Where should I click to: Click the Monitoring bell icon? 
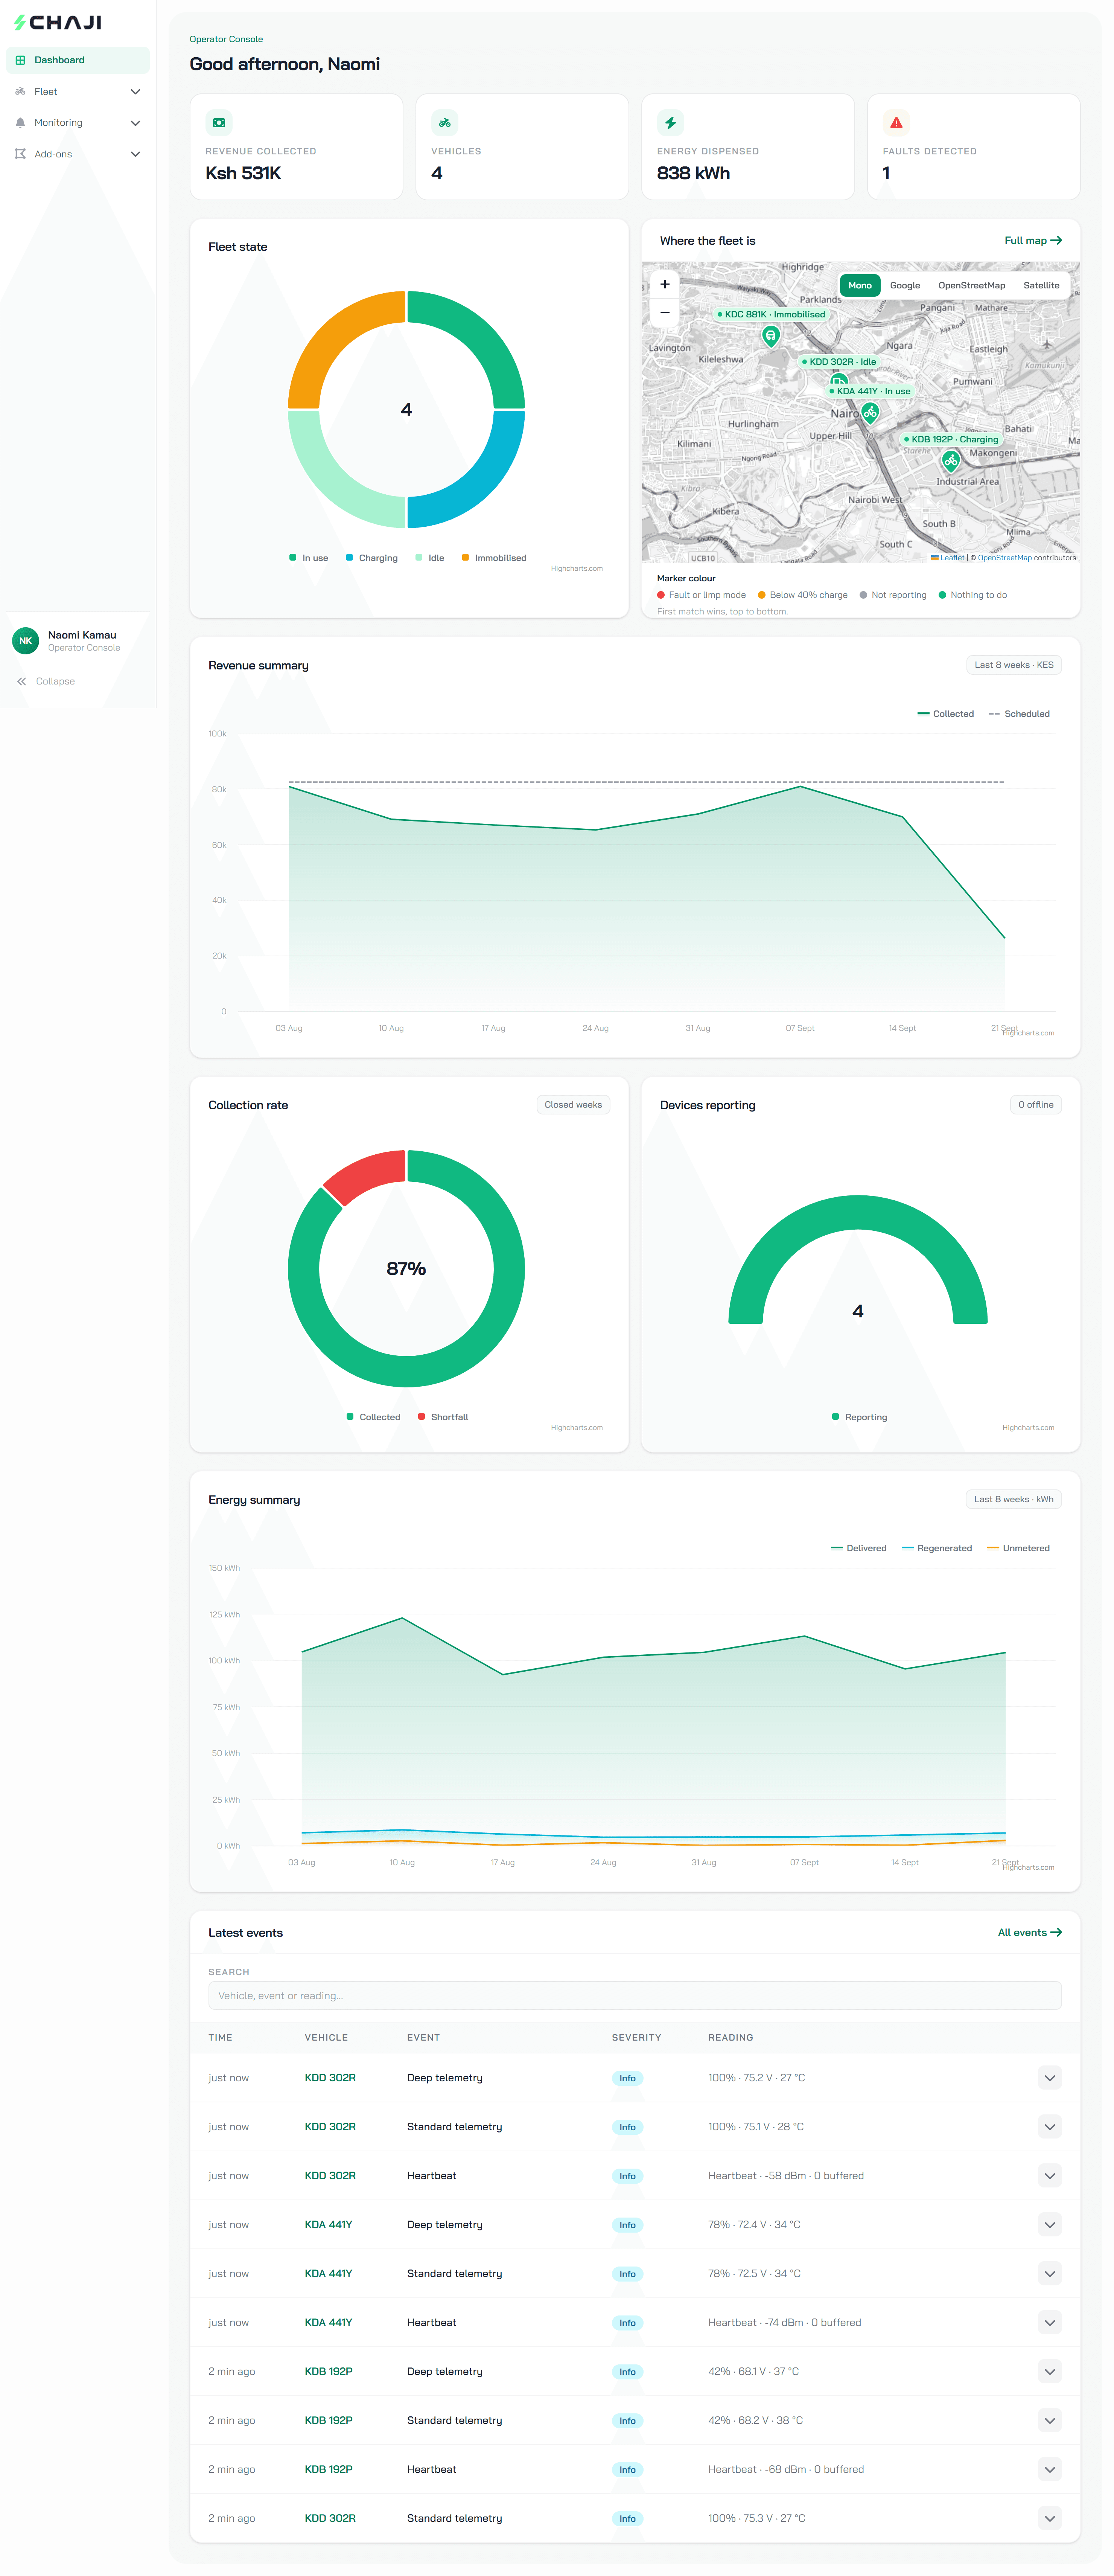pyautogui.click(x=20, y=123)
